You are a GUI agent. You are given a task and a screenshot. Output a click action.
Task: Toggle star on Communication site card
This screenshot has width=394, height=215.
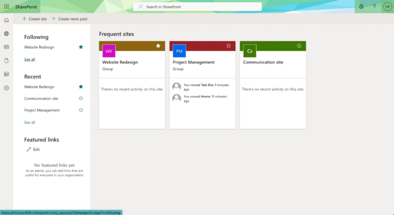click(x=299, y=45)
